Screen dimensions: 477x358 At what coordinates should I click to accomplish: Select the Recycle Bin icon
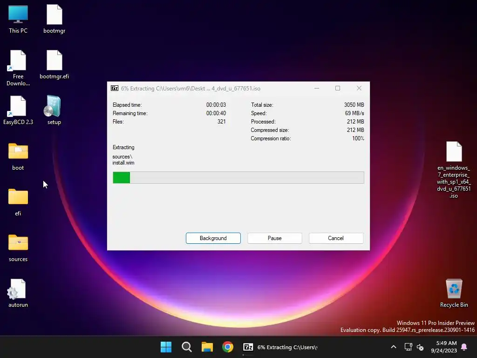click(x=454, y=293)
